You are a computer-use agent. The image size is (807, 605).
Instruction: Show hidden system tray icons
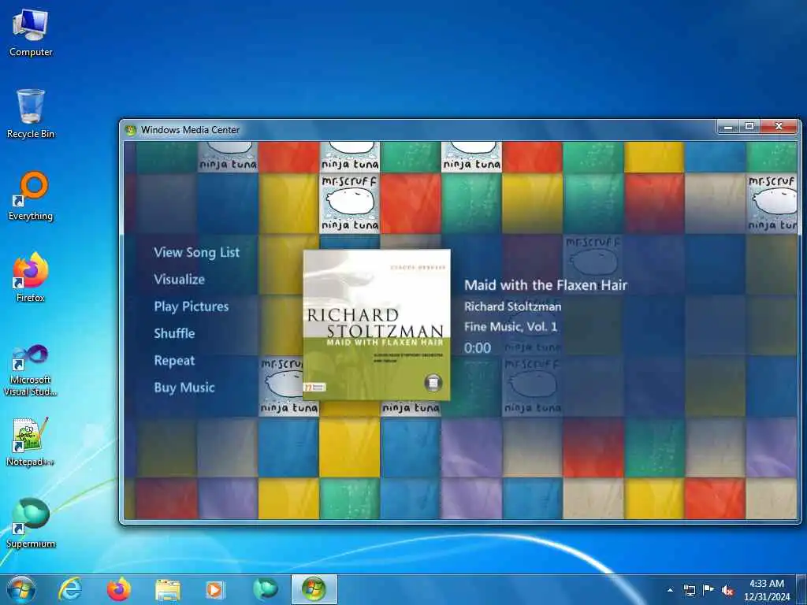coord(670,590)
